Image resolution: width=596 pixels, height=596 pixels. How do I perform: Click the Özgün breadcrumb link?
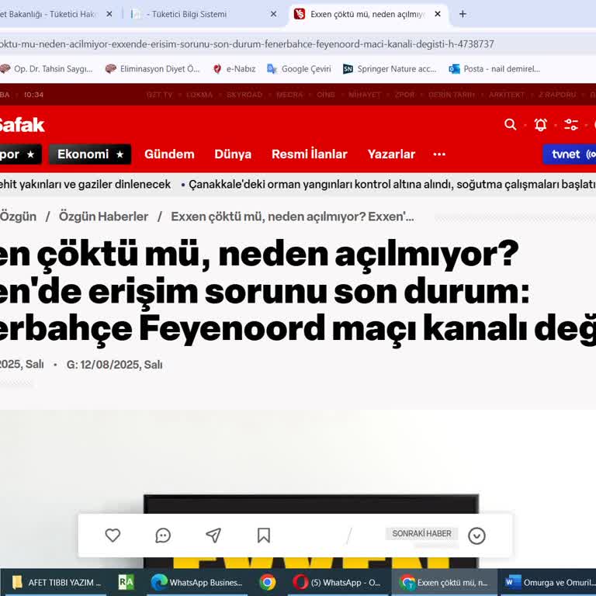pos(18,217)
